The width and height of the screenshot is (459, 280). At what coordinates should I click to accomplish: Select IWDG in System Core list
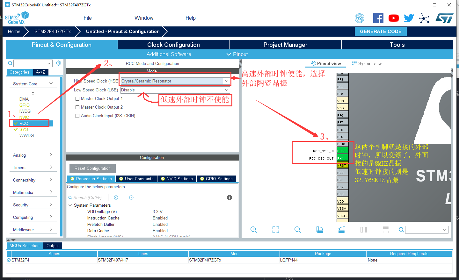pyautogui.click(x=25, y=111)
